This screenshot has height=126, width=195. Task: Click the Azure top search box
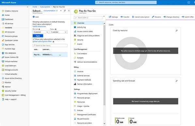point(126,2)
